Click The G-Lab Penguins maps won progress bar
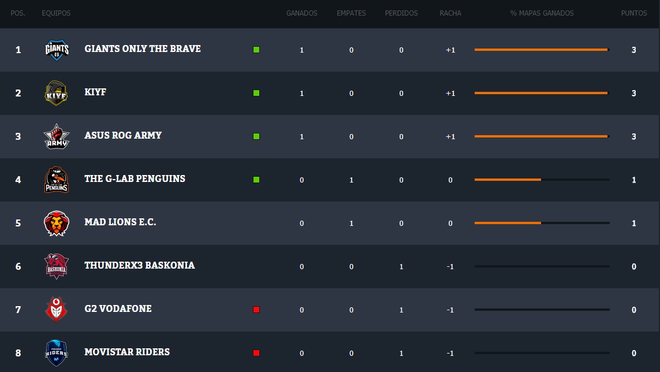Screen dimensions: 660x372 coord(542,180)
